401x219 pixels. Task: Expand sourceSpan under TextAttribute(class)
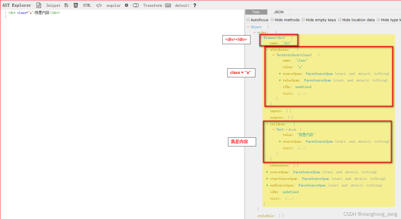coord(280,74)
